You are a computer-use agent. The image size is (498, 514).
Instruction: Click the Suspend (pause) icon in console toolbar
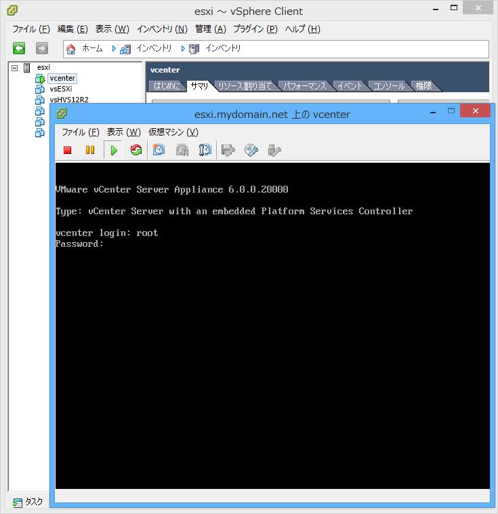89,150
